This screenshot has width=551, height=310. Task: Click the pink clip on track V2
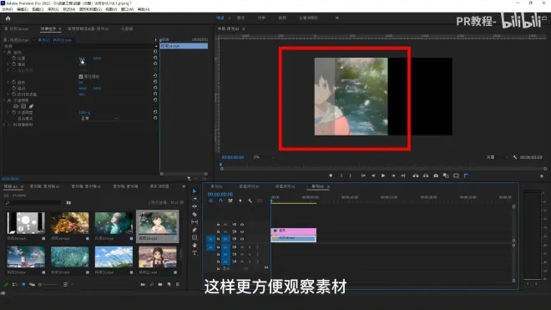coord(293,231)
